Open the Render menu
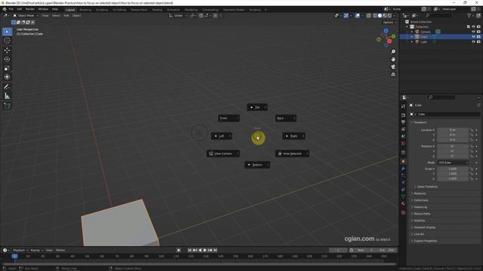The height and width of the screenshot is (271, 483). point(30,10)
